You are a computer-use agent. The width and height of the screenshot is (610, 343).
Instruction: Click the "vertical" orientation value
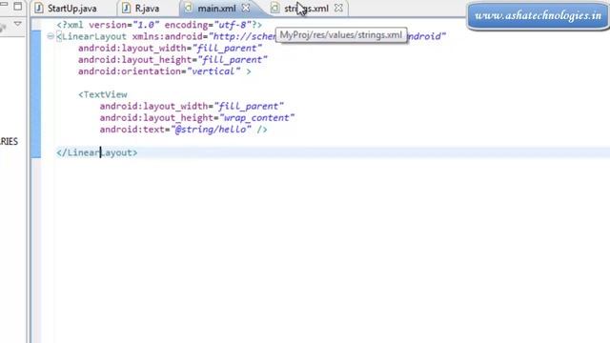click(213, 71)
